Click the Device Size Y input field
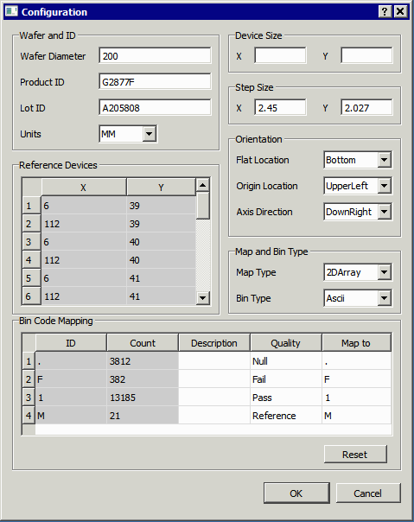 pos(366,55)
